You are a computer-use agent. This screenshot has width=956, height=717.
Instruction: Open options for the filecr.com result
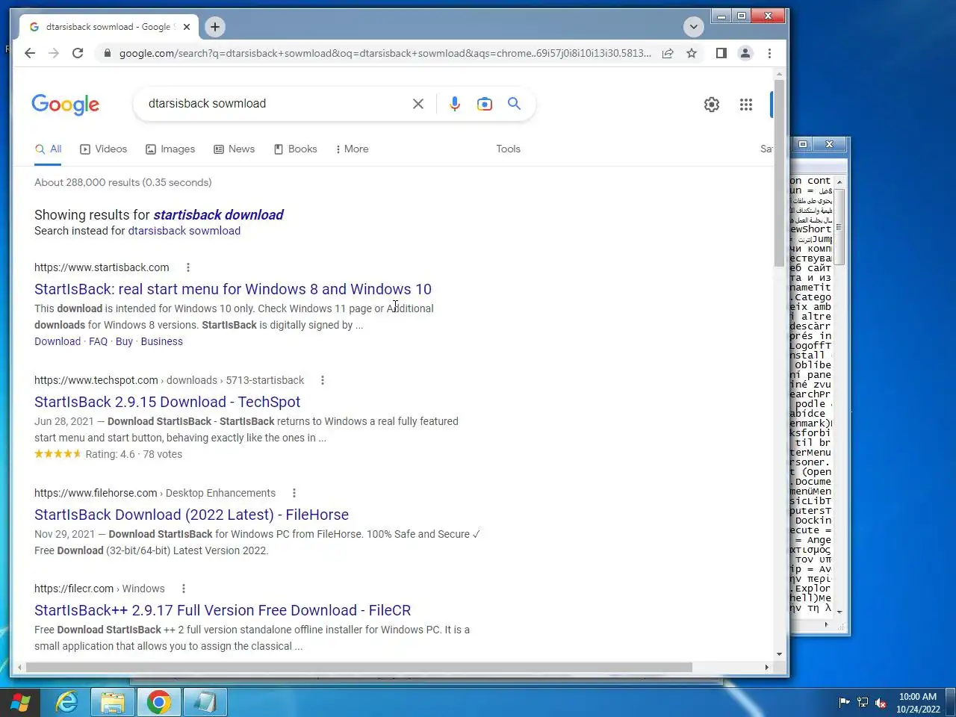(184, 589)
